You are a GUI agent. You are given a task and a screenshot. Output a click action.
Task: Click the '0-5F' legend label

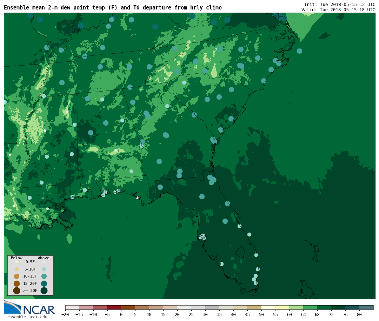tap(30, 262)
